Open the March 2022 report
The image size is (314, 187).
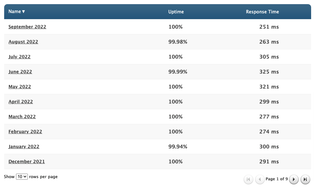coord(22,117)
